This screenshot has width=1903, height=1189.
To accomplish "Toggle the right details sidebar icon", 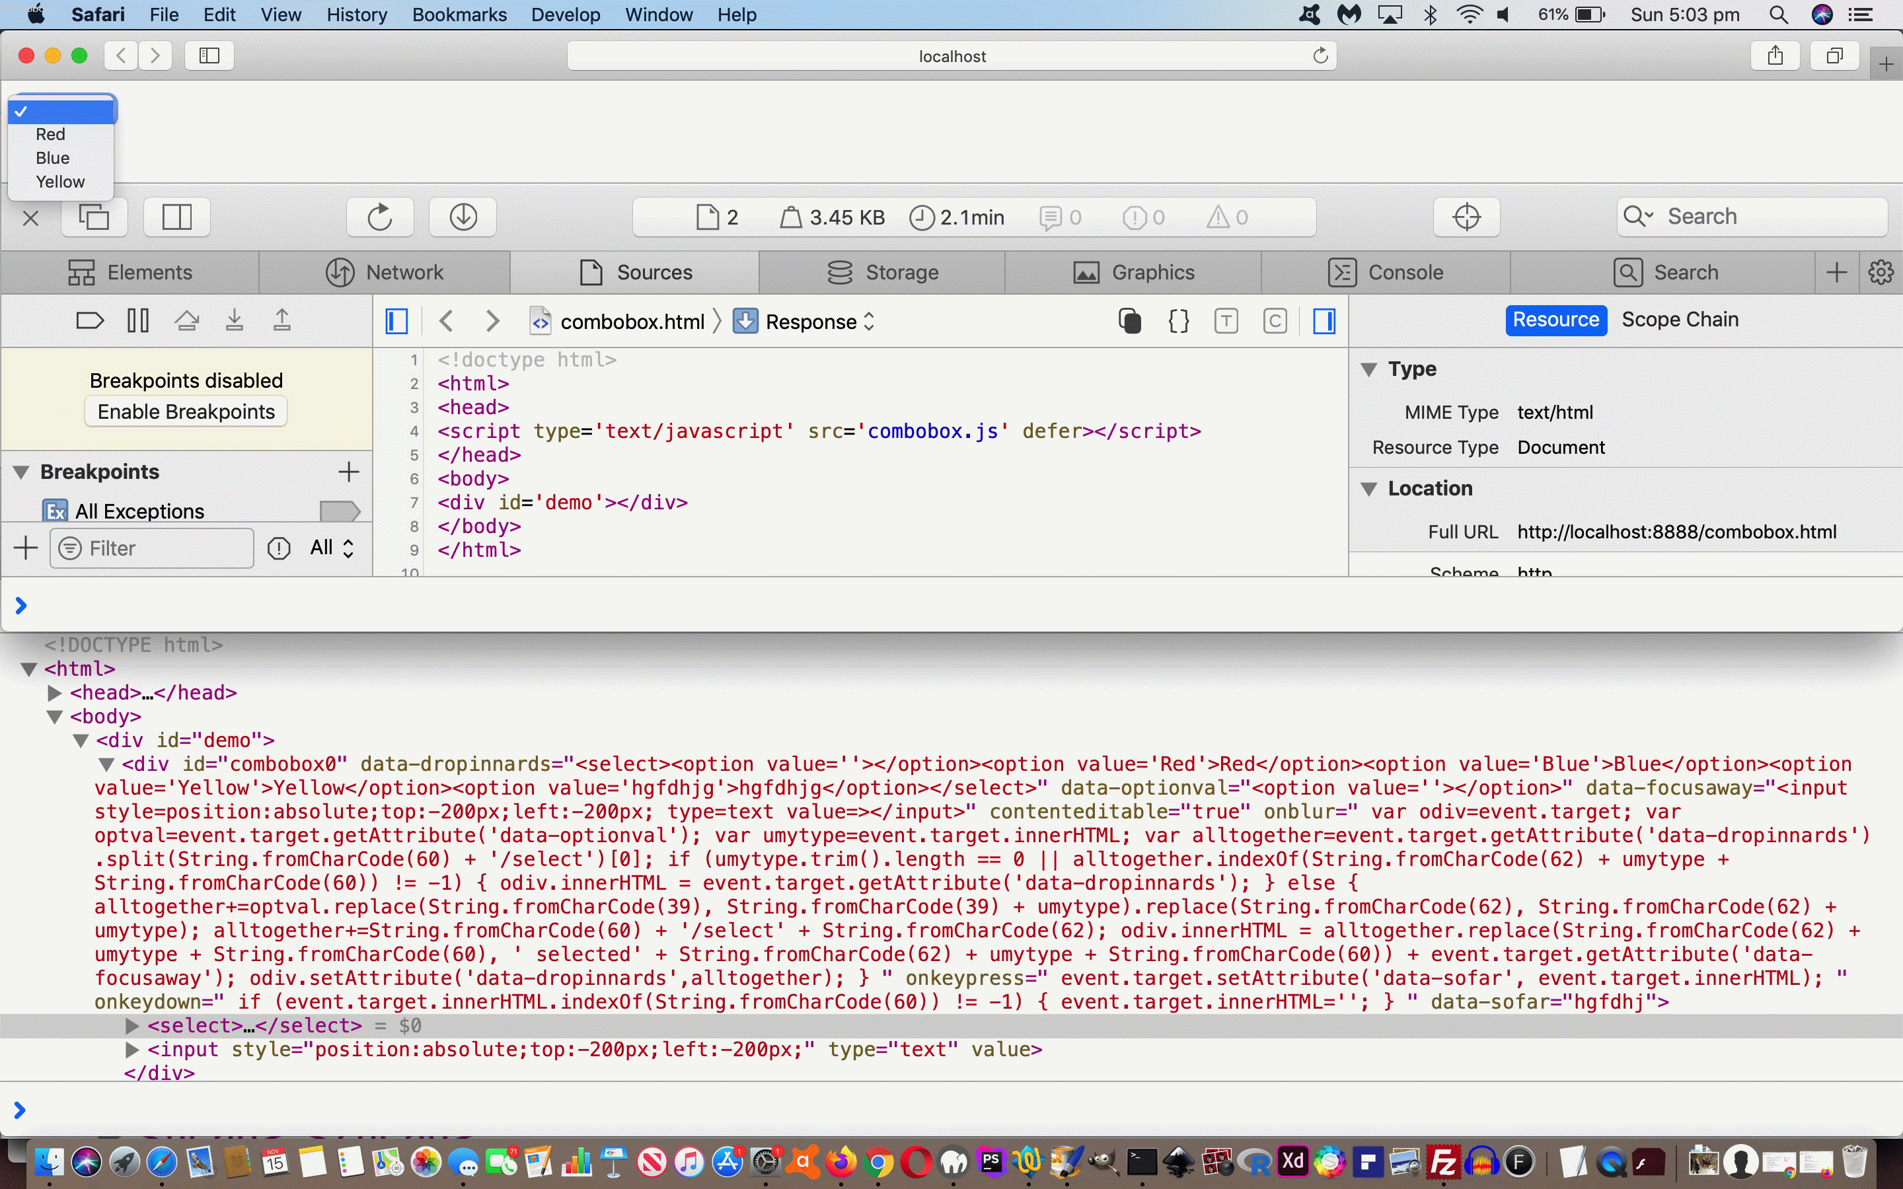I will pyautogui.click(x=1324, y=321).
